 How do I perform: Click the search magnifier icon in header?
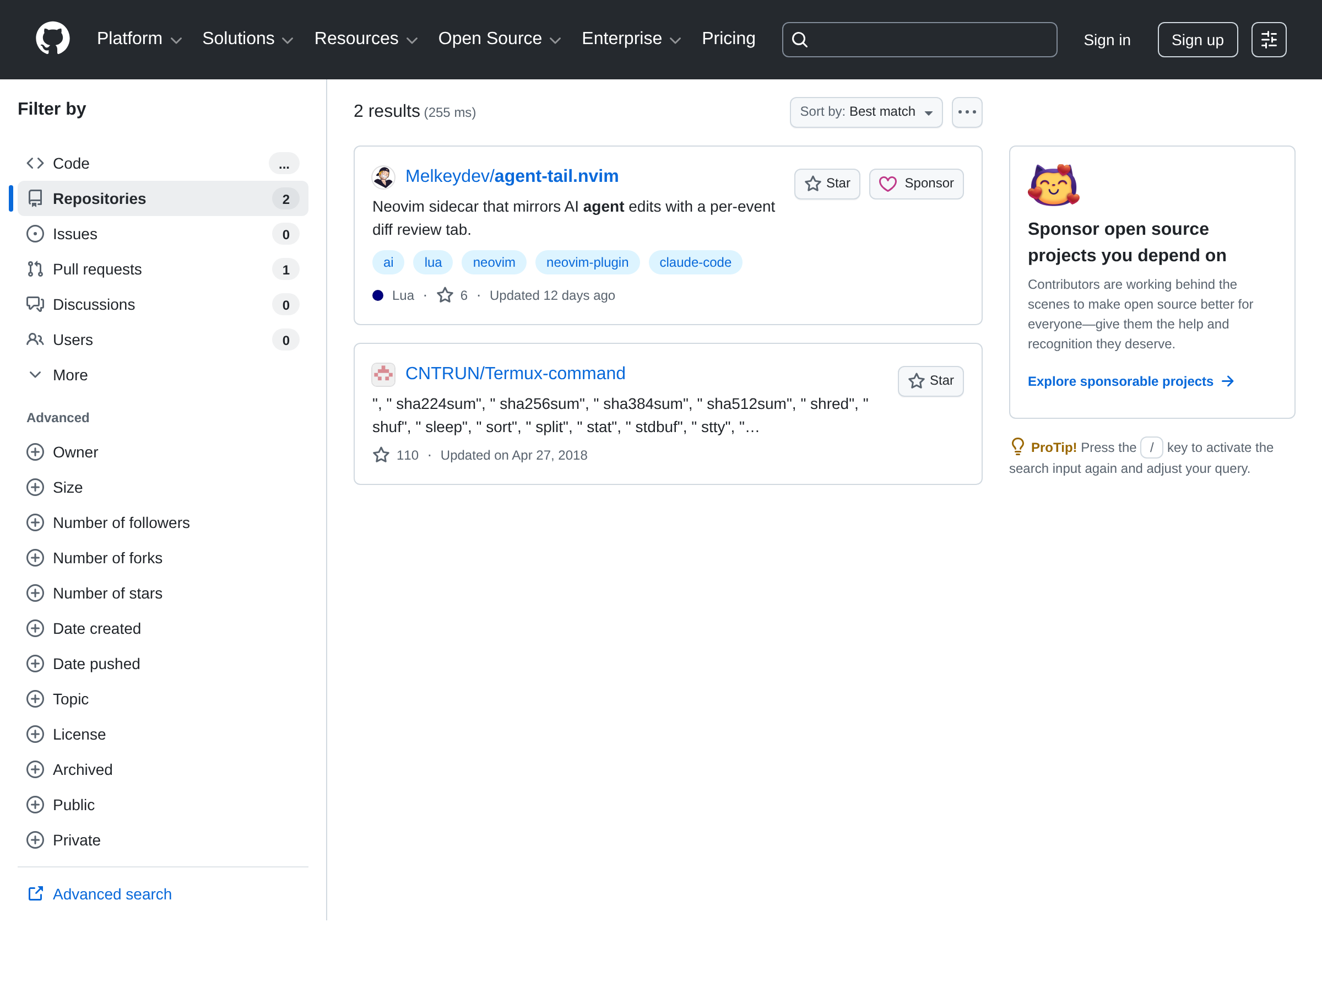point(800,40)
